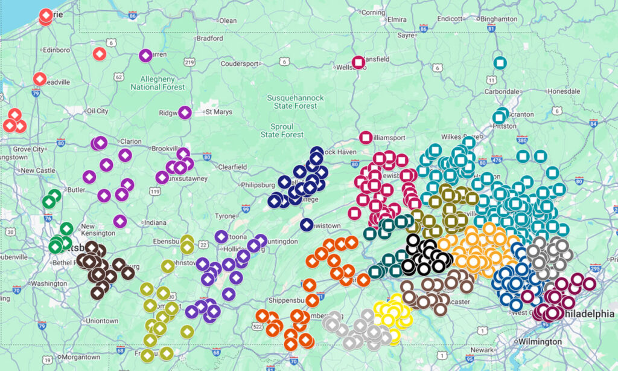Select the red diamond marker near Edinboro
Viewport: 618px width, 371px height.
coord(100,54)
